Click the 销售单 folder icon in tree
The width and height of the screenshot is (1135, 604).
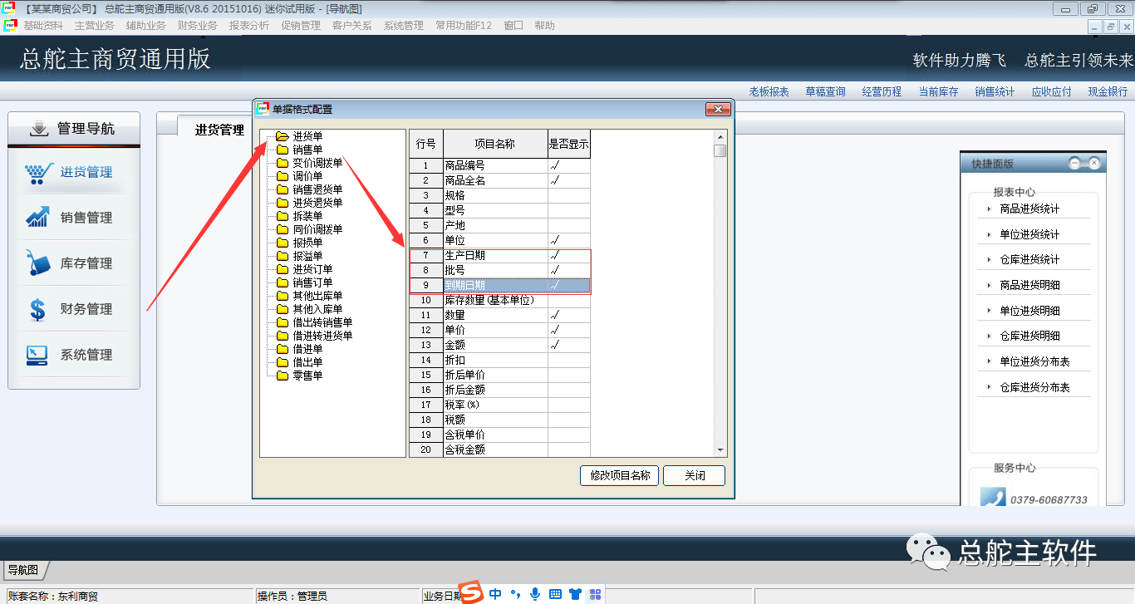(283, 150)
